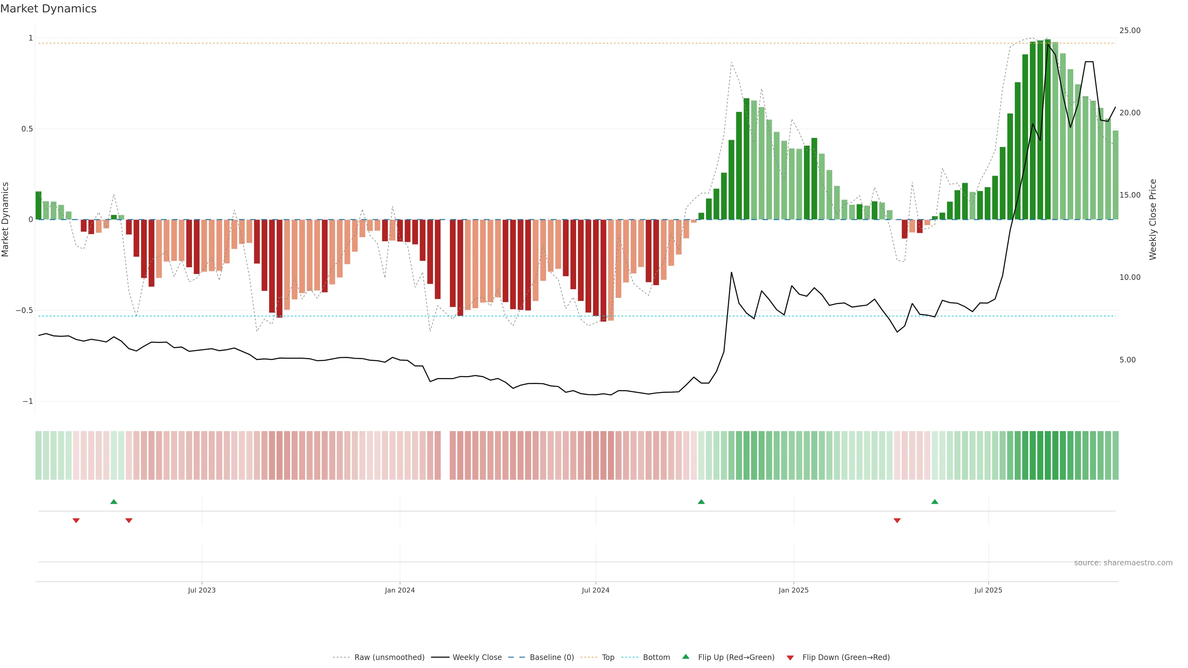Image resolution: width=1188 pixels, height=668 pixels.
Task: Click the Flip Up legend triangle icon
Action: coord(686,657)
